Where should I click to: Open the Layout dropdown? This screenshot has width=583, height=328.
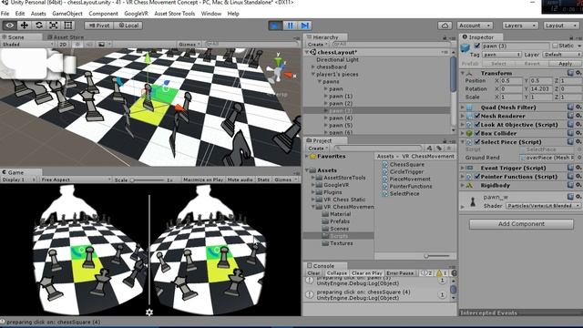pyautogui.click(x=561, y=26)
